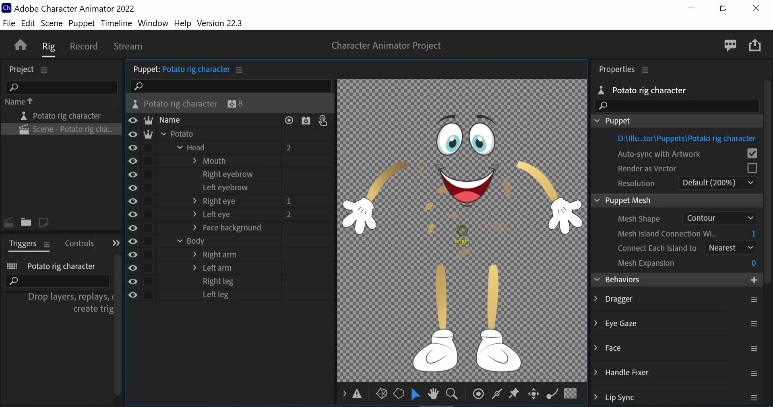Screen dimensions: 773x407
Task: Activate the Selection arrow tool
Action: pyautogui.click(x=415, y=394)
